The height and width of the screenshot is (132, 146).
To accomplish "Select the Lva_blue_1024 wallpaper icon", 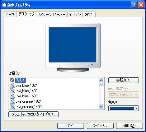I will tap(12, 86).
